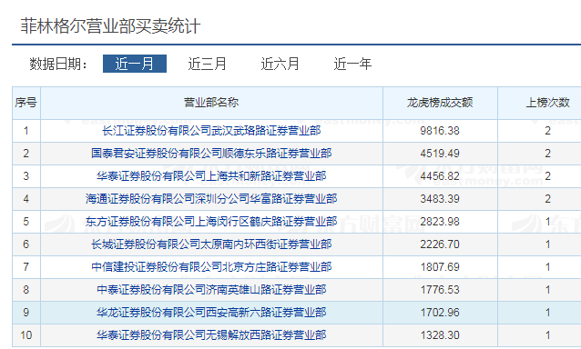Select the amount cell 4519.49
581x349 pixels.
[x=440, y=153]
